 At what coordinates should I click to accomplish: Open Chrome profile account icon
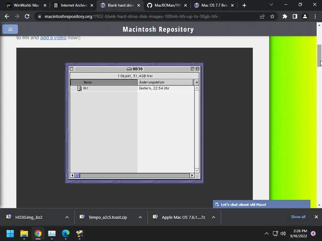coord(305,16)
